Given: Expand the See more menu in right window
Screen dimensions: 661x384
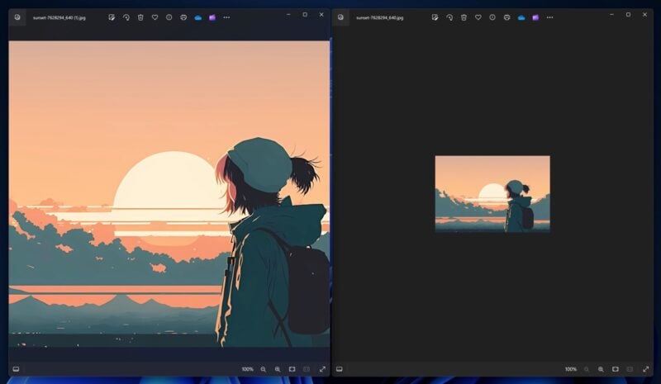Looking at the screenshot, I should [549, 17].
